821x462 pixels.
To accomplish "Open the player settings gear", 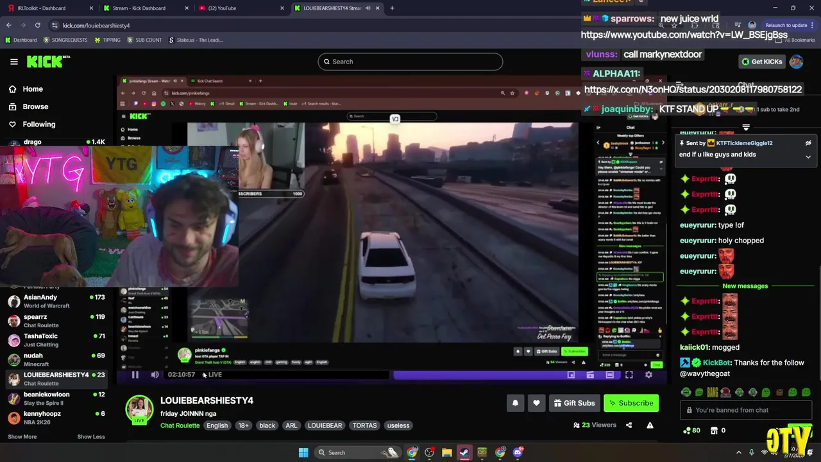I will click(648, 375).
